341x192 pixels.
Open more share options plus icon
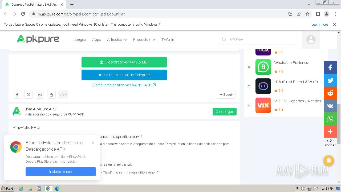[330, 131]
